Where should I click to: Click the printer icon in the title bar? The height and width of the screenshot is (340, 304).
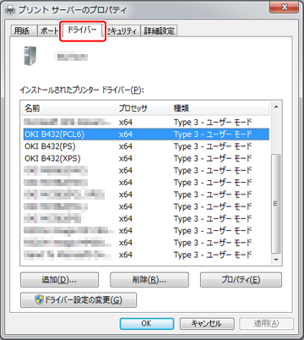coord(10,10)
